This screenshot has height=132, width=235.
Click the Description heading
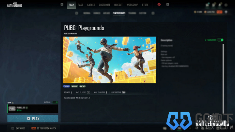[166, 40]
